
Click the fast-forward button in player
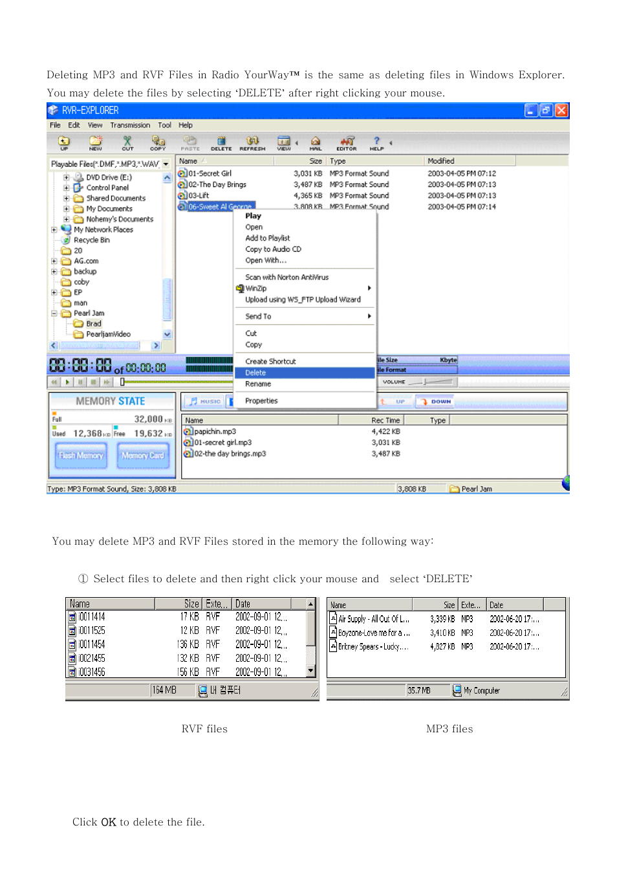click(x=107, y=382)
